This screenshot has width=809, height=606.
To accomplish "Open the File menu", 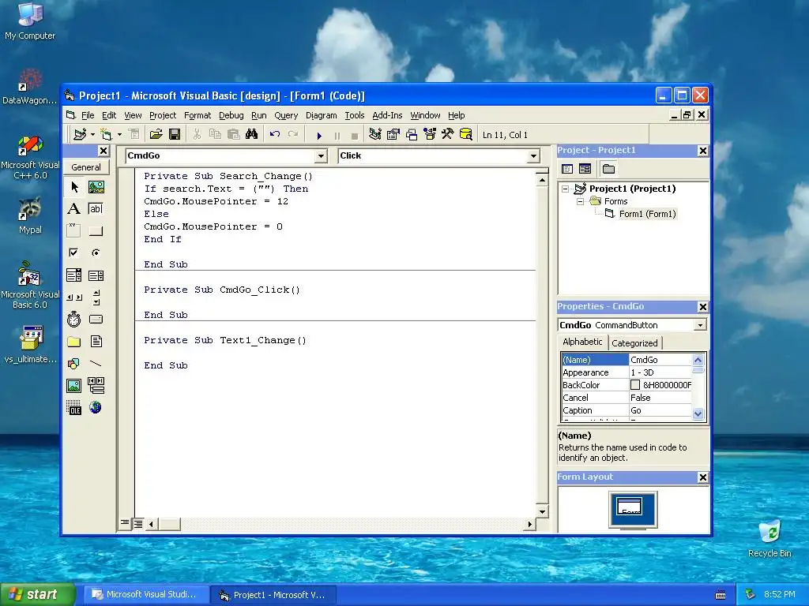I will pyautogui.click(x=88, y=115).
